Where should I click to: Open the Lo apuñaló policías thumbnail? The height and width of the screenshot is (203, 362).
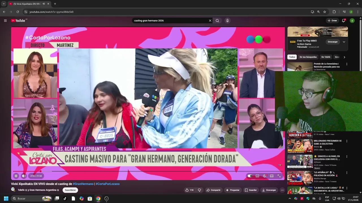[x=300, y=178]
